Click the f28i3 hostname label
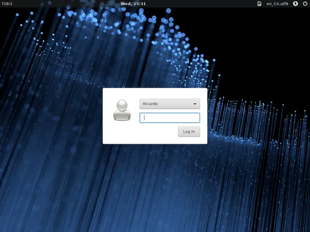Image resolution: width=310 pixels, height=232 pixels. point(7,4)
